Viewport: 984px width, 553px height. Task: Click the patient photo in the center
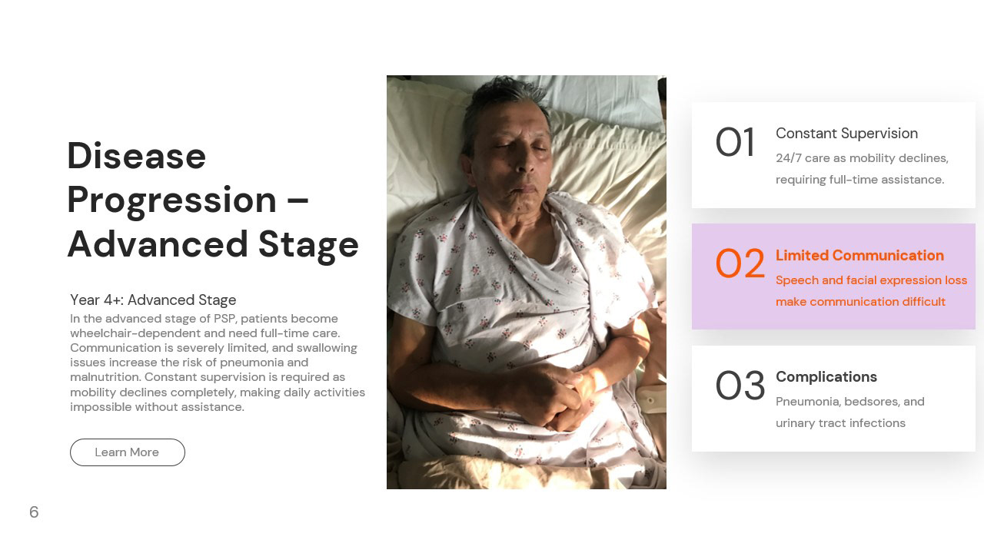click(x=527, y=282)
